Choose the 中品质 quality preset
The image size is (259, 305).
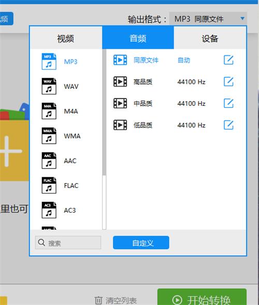coord(143,104)
